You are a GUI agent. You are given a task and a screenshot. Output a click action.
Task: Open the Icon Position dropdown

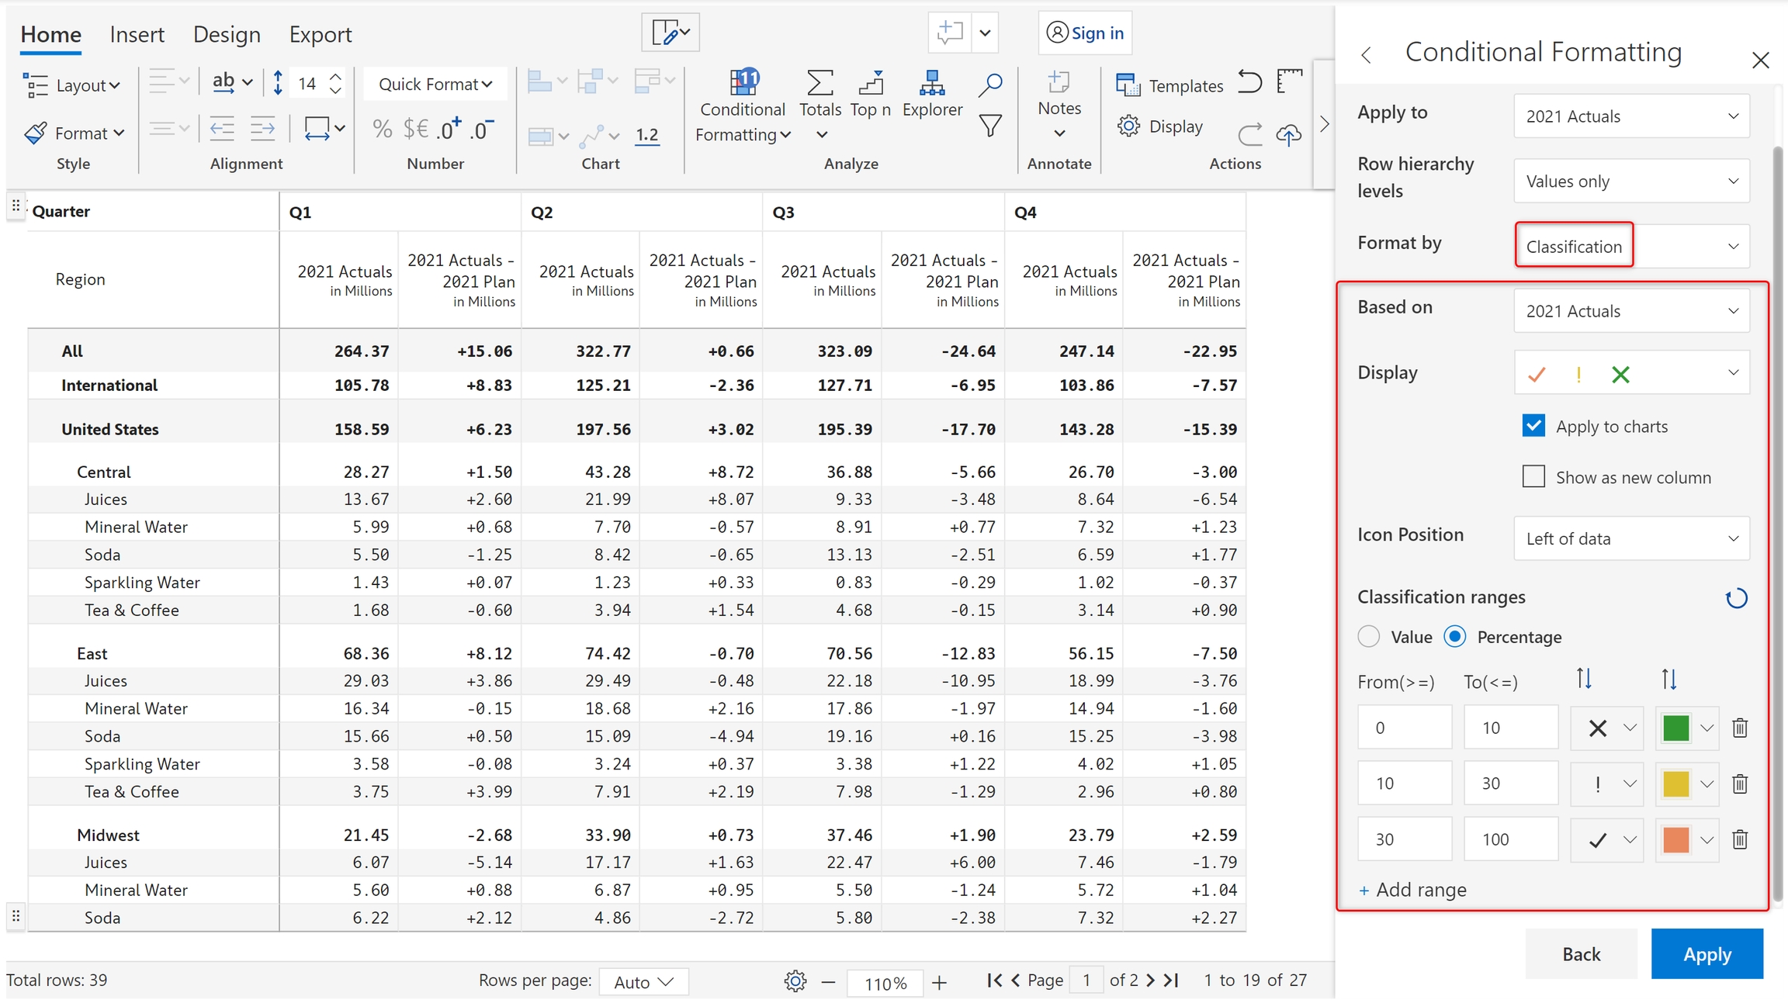pos(1631,538)
